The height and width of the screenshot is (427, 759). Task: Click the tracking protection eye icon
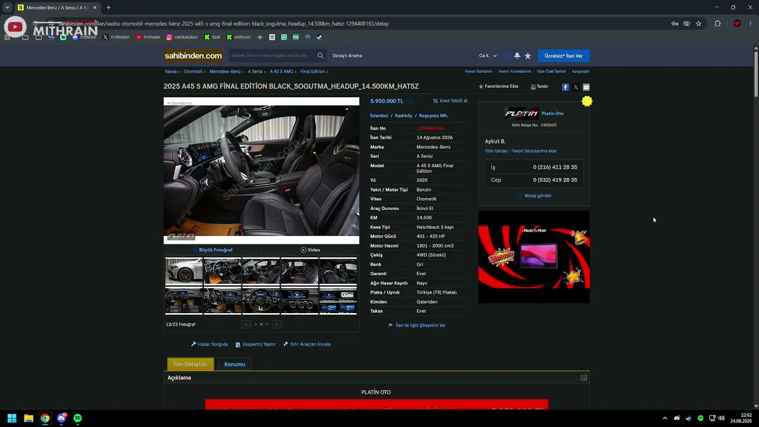tap(687, 24)
